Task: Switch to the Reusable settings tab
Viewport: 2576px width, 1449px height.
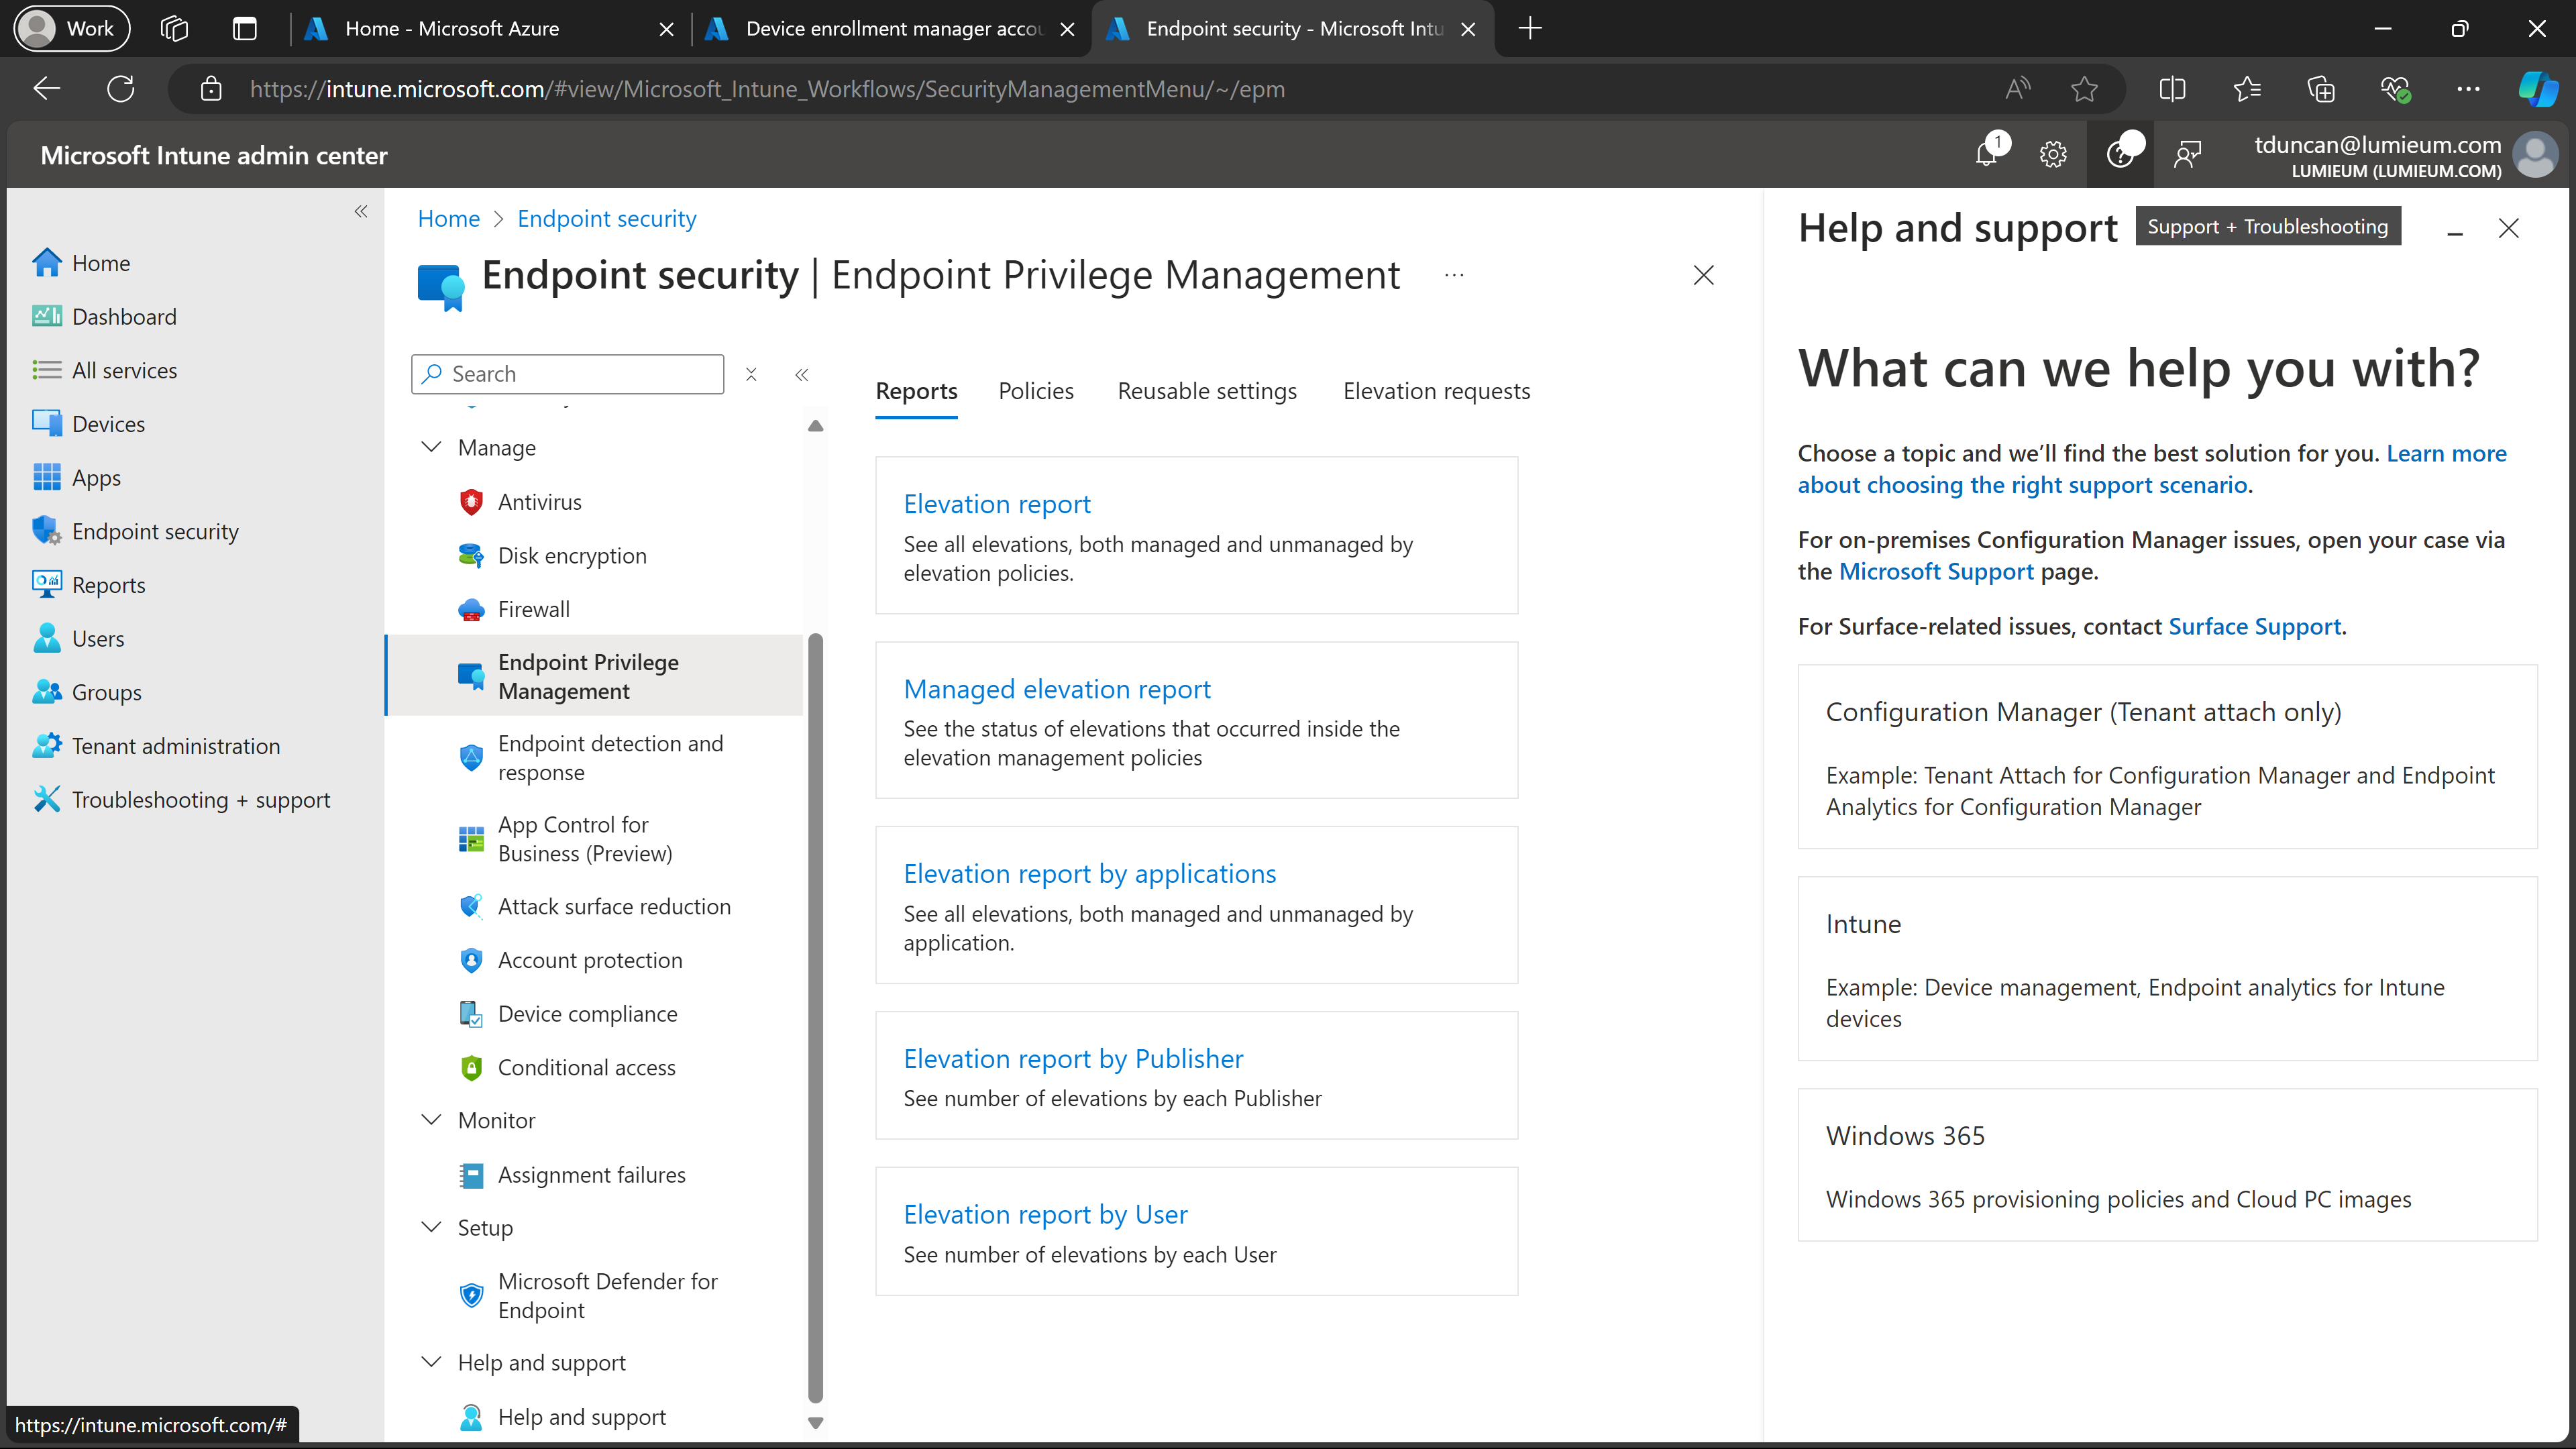Action: (1207, 391)
